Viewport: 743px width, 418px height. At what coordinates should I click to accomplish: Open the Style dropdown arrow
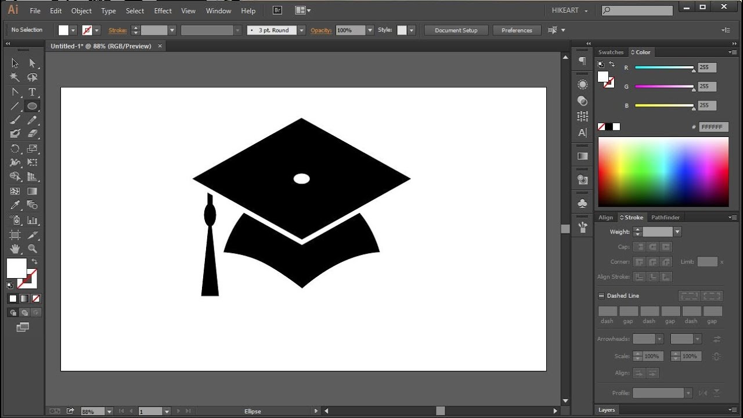tap(412, 30)
